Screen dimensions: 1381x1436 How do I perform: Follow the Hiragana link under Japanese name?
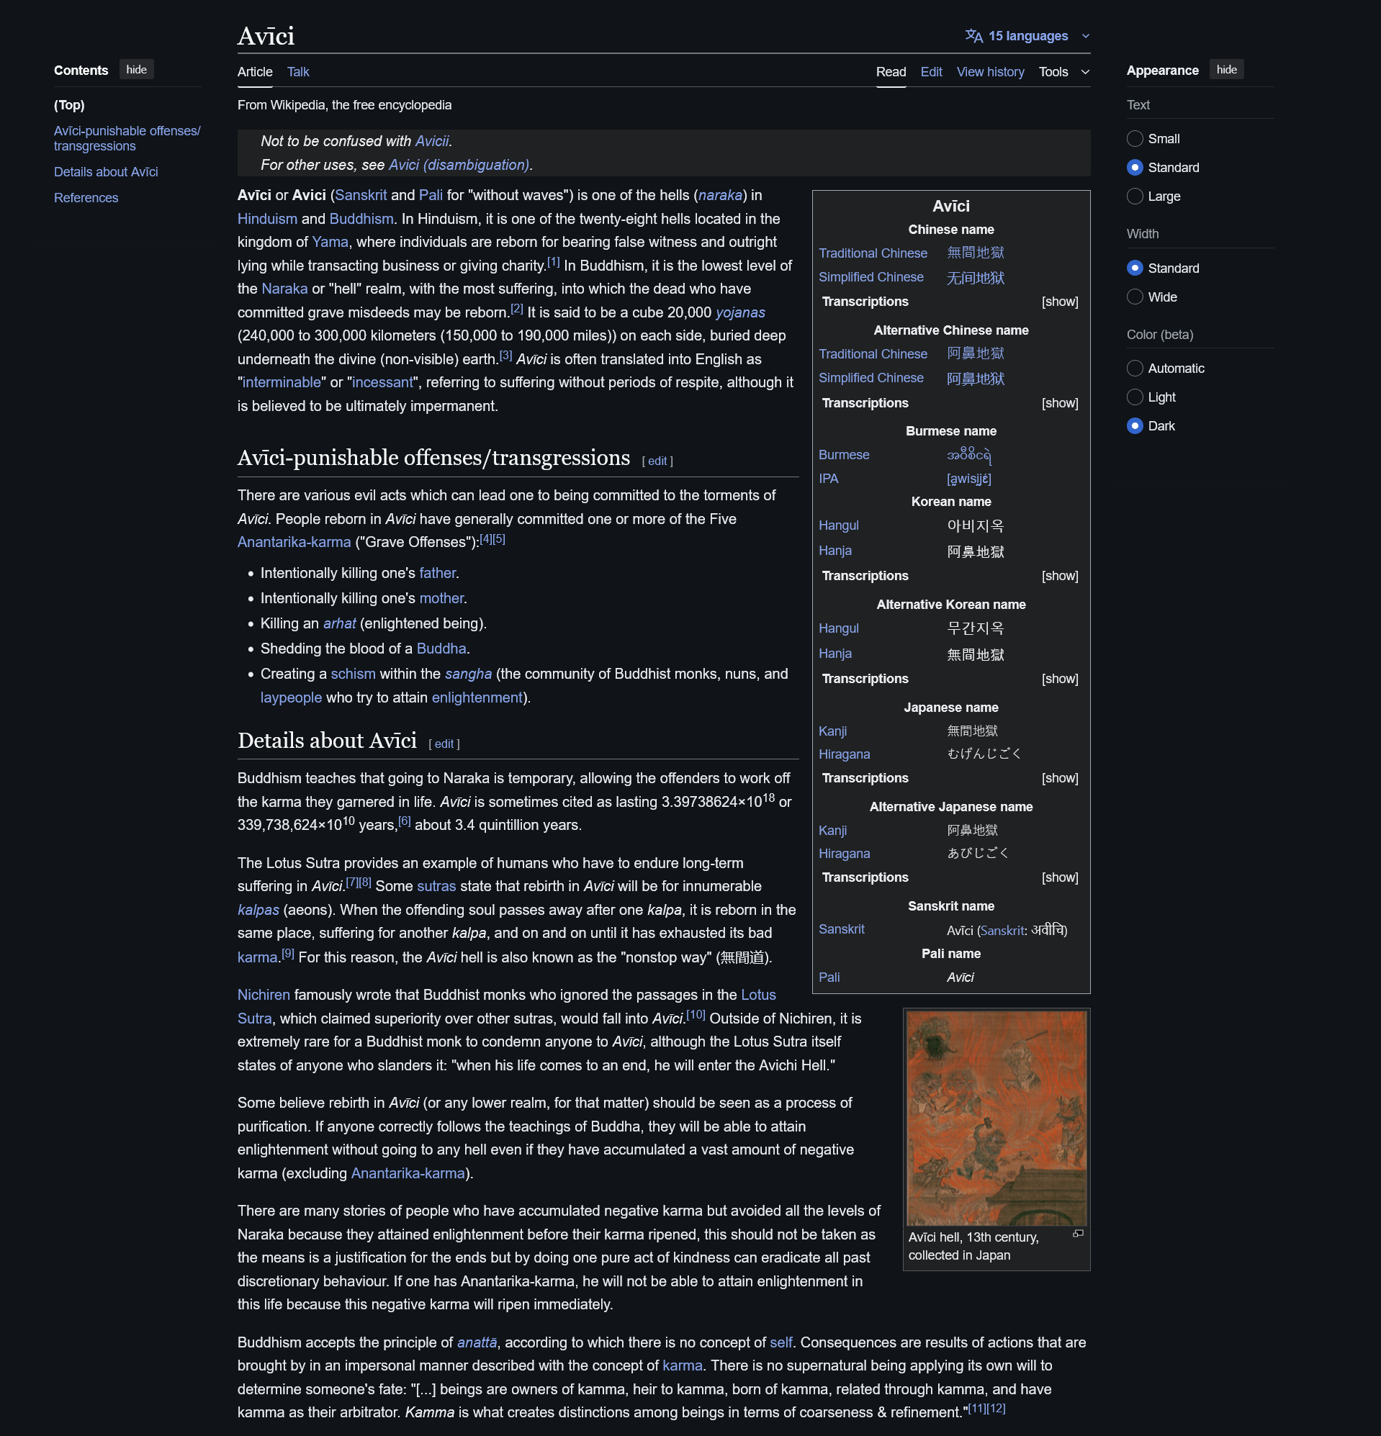(845, 754)
